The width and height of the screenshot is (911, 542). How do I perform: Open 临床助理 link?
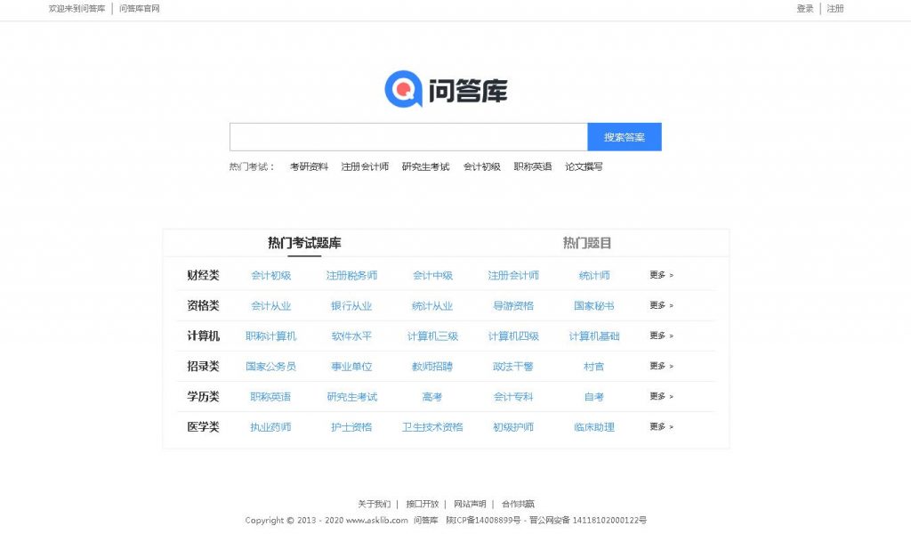pyautogui.click(x=593, y=426)
